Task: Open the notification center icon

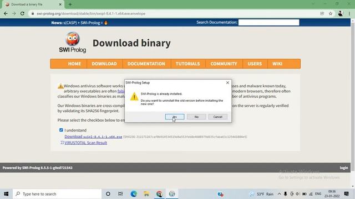Action: [346, 194]
